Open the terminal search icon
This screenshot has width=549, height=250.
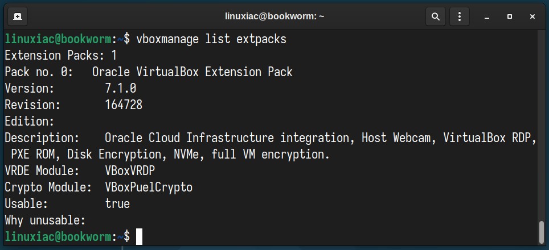[436, 16]
